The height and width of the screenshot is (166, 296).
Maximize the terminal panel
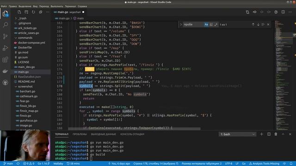point(283,134)
